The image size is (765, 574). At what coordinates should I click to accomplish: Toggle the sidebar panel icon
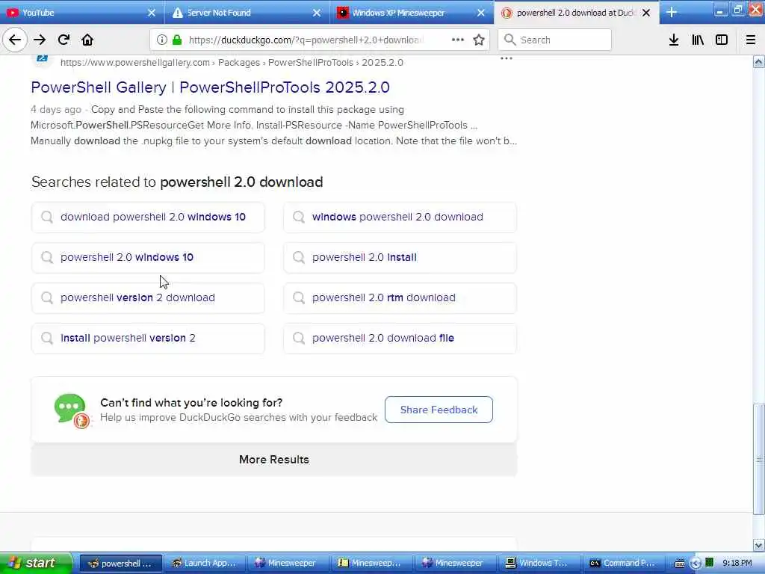[722, 40]
